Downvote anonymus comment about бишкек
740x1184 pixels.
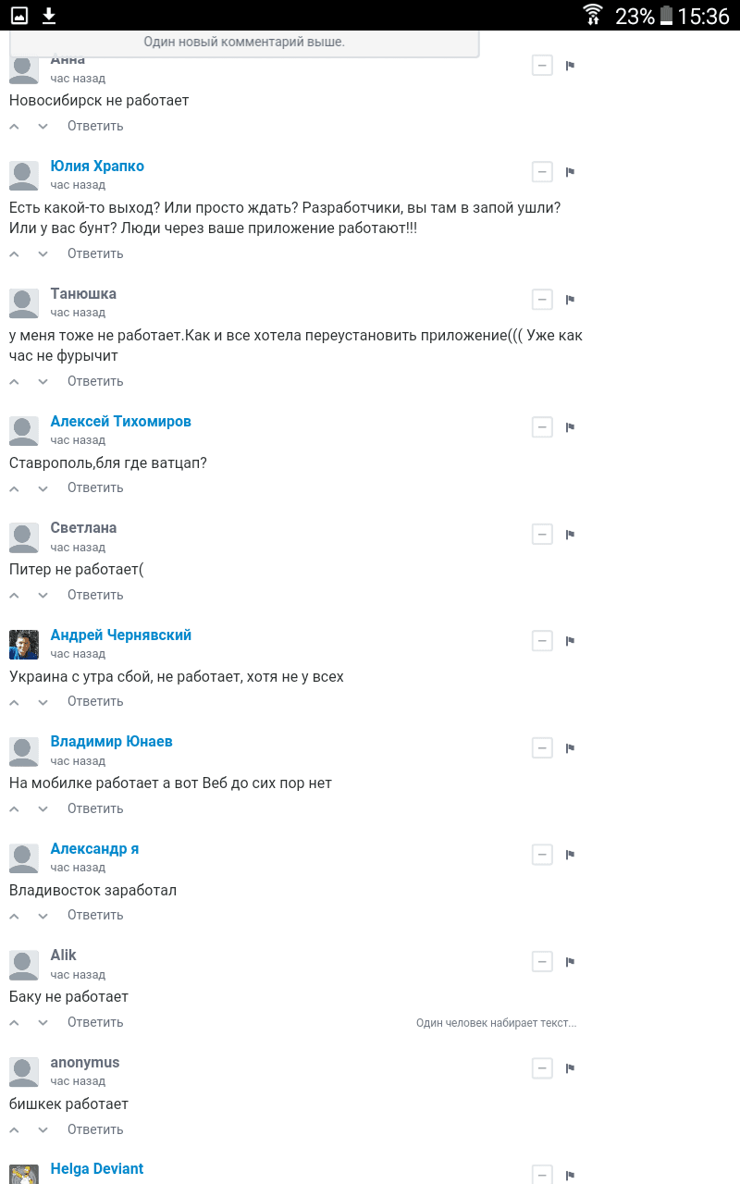tap(43, 1129)
